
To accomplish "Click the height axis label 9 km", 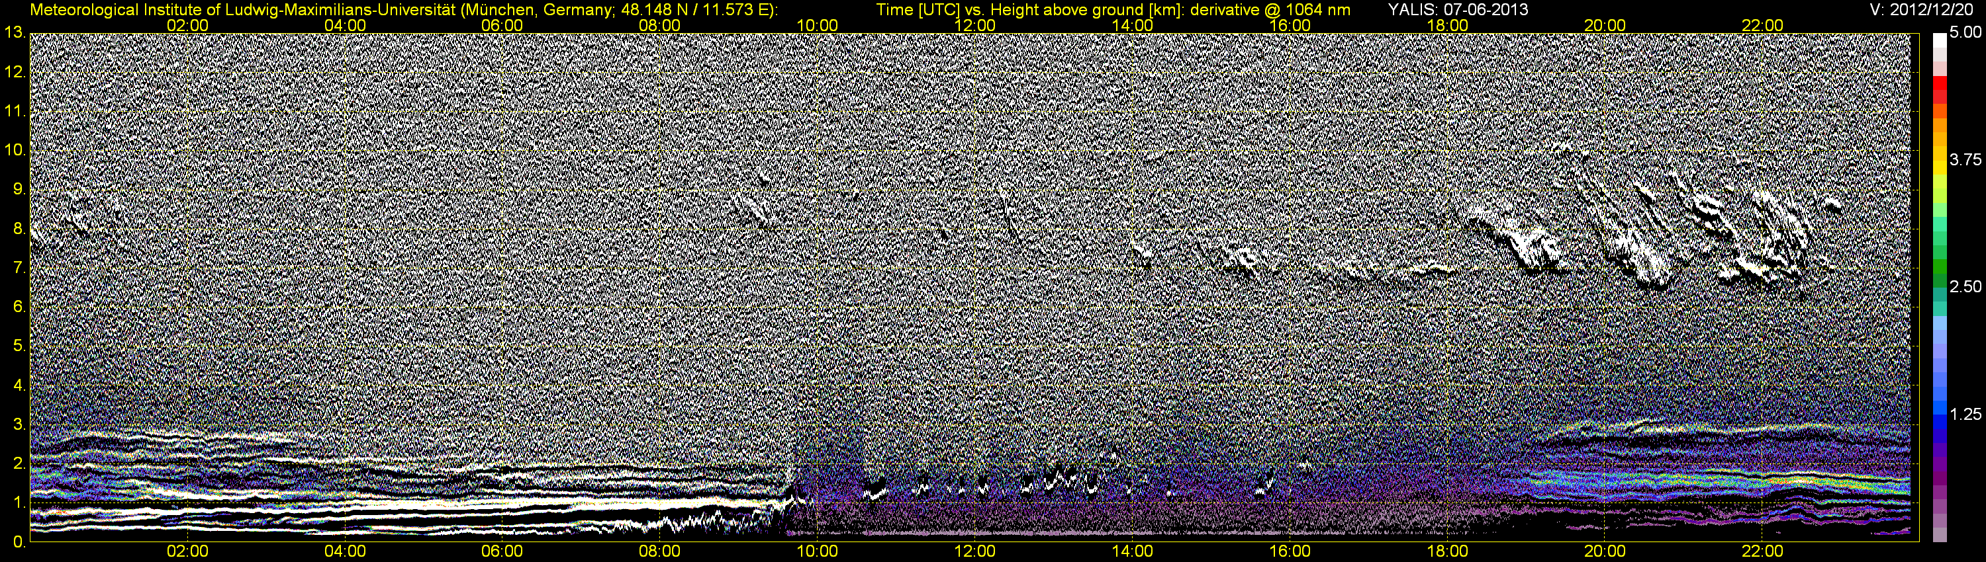I will (19, 189).
